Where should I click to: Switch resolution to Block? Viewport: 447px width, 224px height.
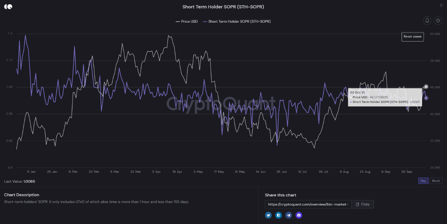pyautogui.click(x=436, y=181)
